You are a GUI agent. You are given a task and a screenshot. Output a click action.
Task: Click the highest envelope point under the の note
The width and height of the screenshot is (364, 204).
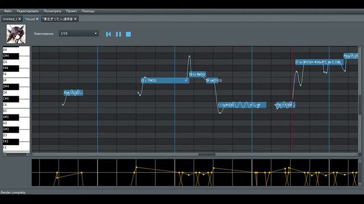pyautogui.click(x=136, y=167)
